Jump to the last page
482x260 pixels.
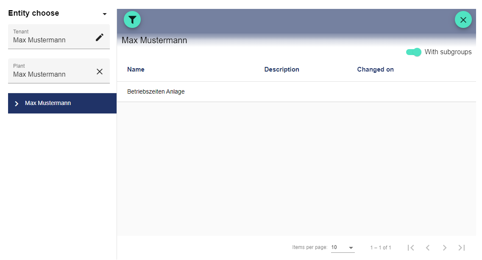[462, 248]
